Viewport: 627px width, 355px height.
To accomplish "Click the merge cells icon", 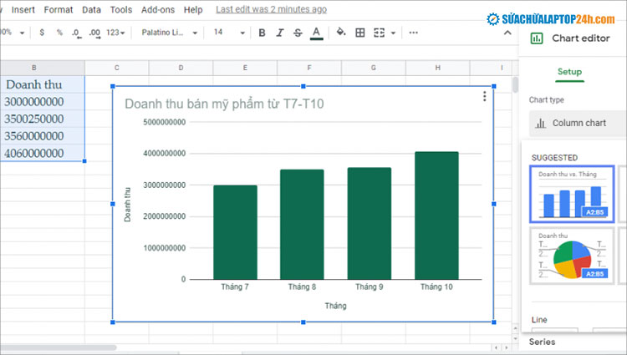I will (380, 33).
